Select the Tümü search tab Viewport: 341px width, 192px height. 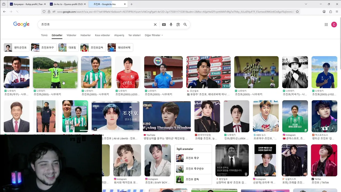(x=44, y=35)
